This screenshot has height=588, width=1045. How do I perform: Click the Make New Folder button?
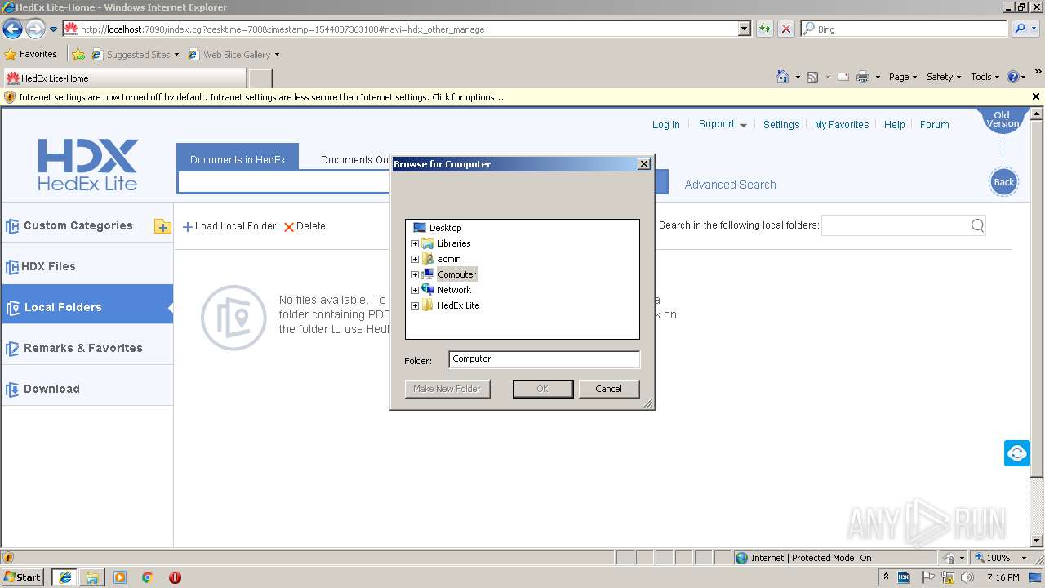(447, 389)
